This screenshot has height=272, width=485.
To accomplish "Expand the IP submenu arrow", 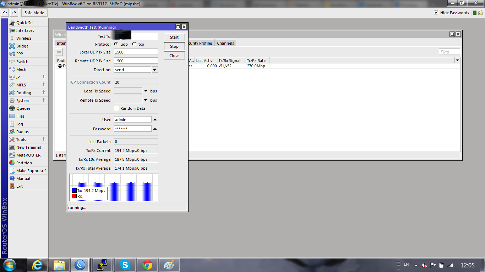I will click(x=44, y=77).
